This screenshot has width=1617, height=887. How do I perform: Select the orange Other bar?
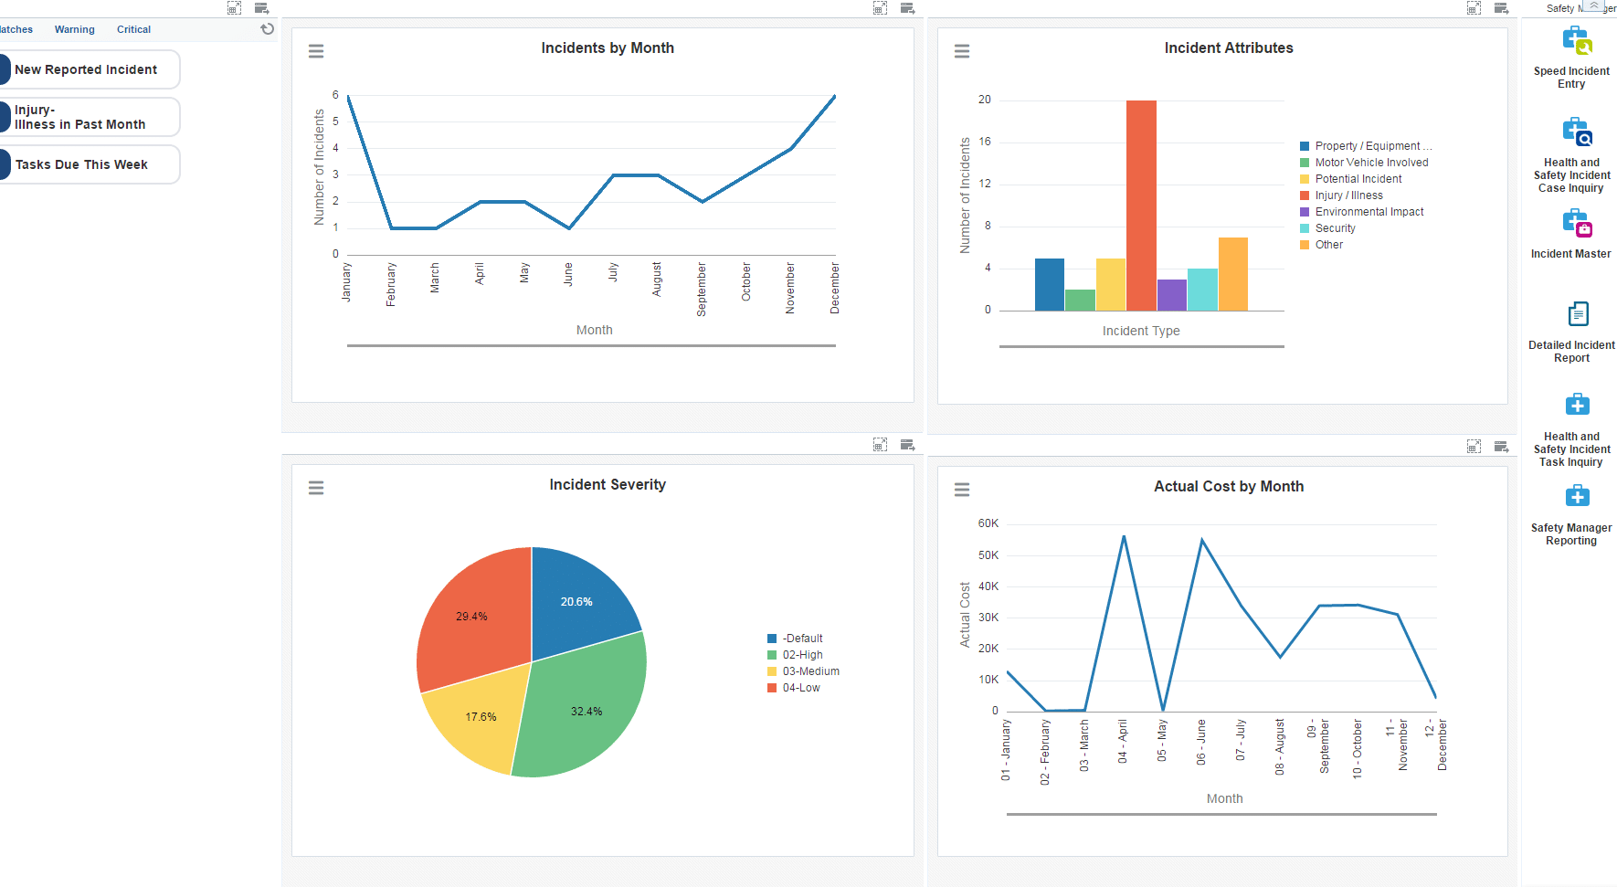tap(1233, 274)
